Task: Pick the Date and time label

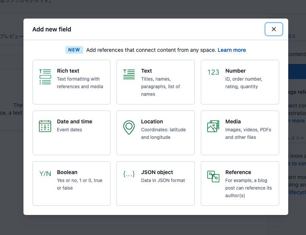Action: click(x=75, y=121)
